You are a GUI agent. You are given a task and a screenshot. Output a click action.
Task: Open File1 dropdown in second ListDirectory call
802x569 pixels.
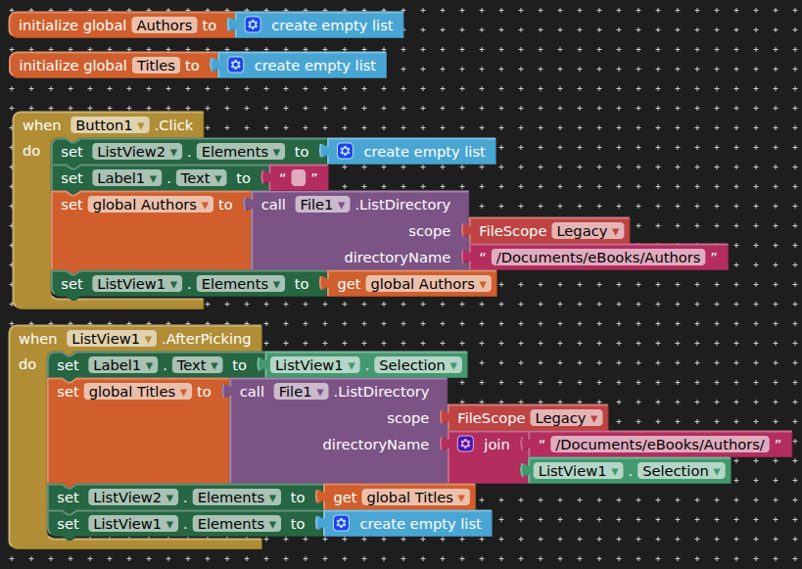[x=301, y=392]
